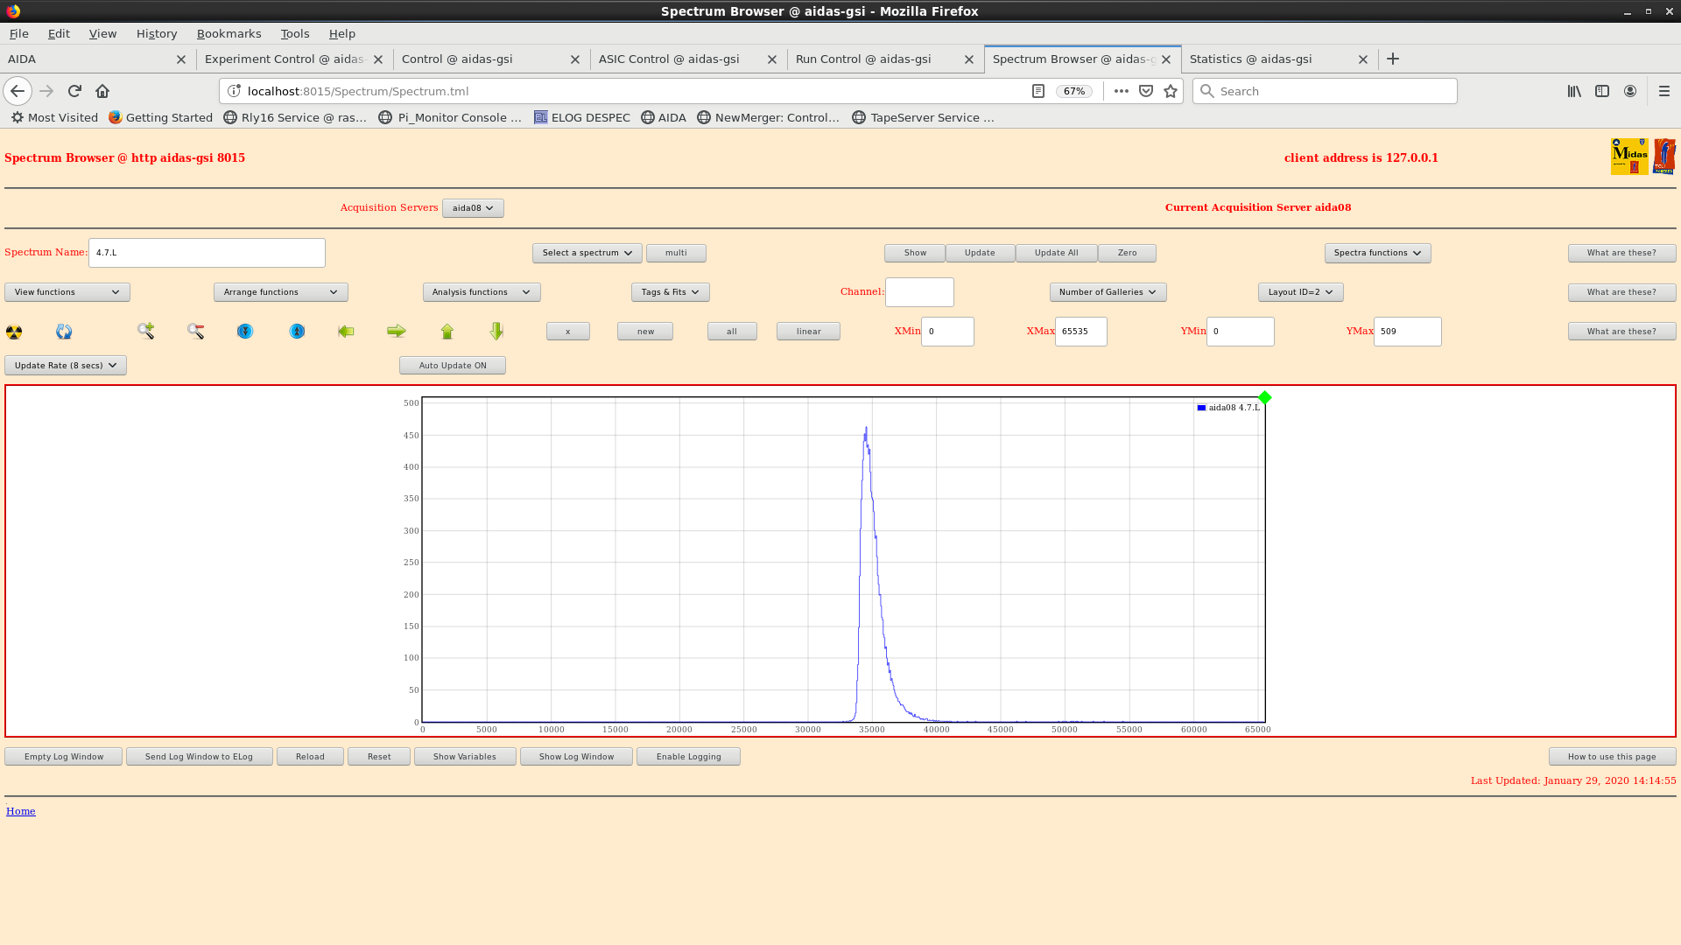The width and height of the screenshot is (1681, 945).
Task: Click the green left arrow icon
Action: (x=346, y=331)
